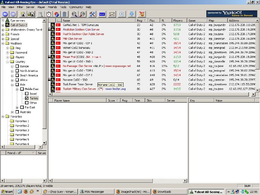
Task: Click the red-blue refresh arrows icon
Action: pos(57,14)
